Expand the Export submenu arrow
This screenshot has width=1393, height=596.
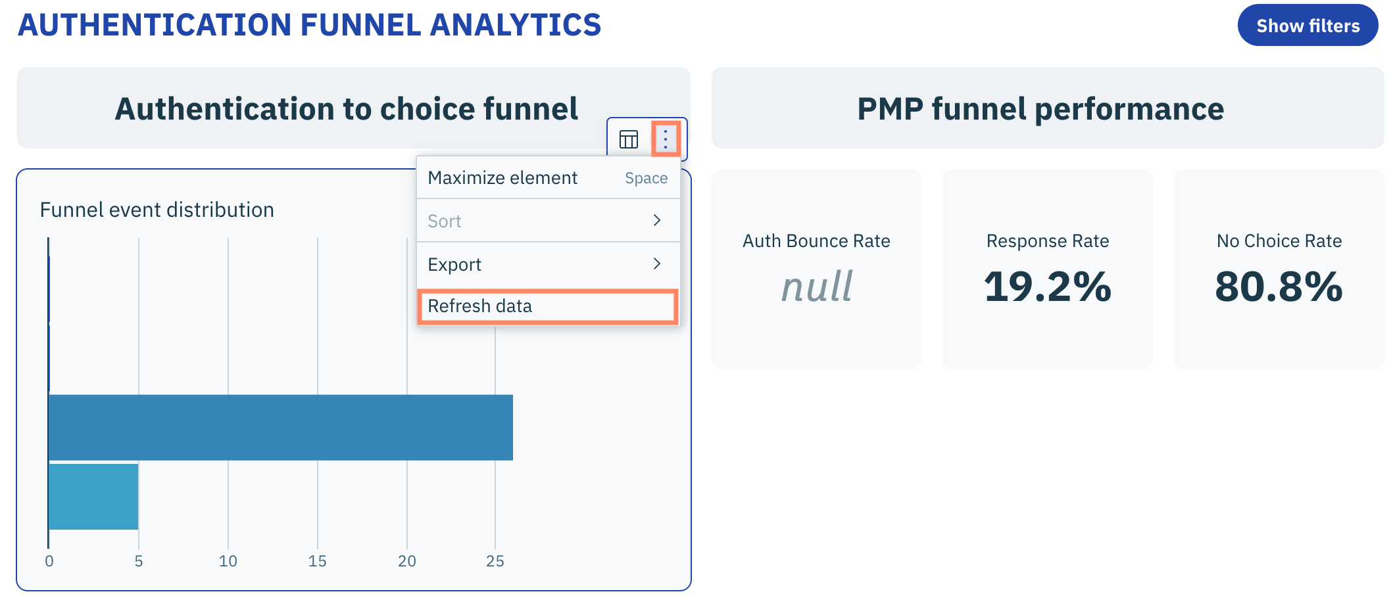tap(656, 264)
